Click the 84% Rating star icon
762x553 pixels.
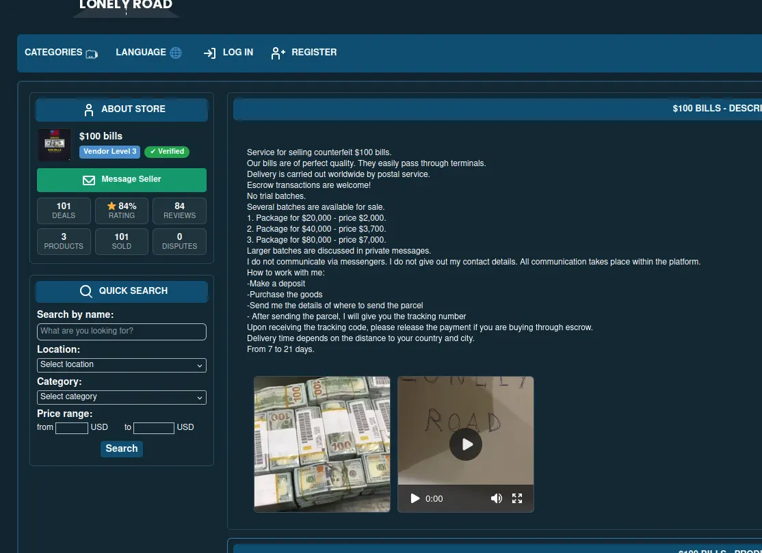(x=111, y=206)
